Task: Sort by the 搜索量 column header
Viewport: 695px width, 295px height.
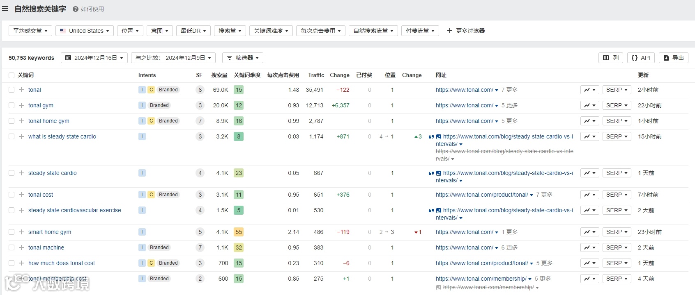Action: [219, 75]
